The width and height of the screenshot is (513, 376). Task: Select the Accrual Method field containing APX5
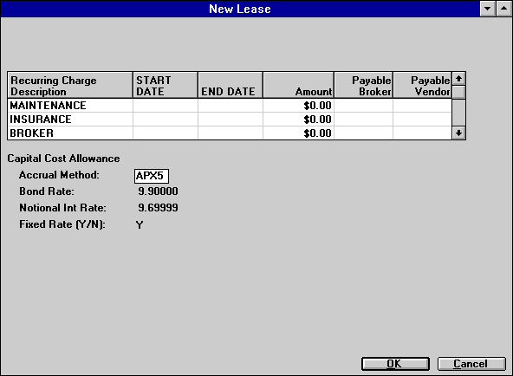(152, 176)
